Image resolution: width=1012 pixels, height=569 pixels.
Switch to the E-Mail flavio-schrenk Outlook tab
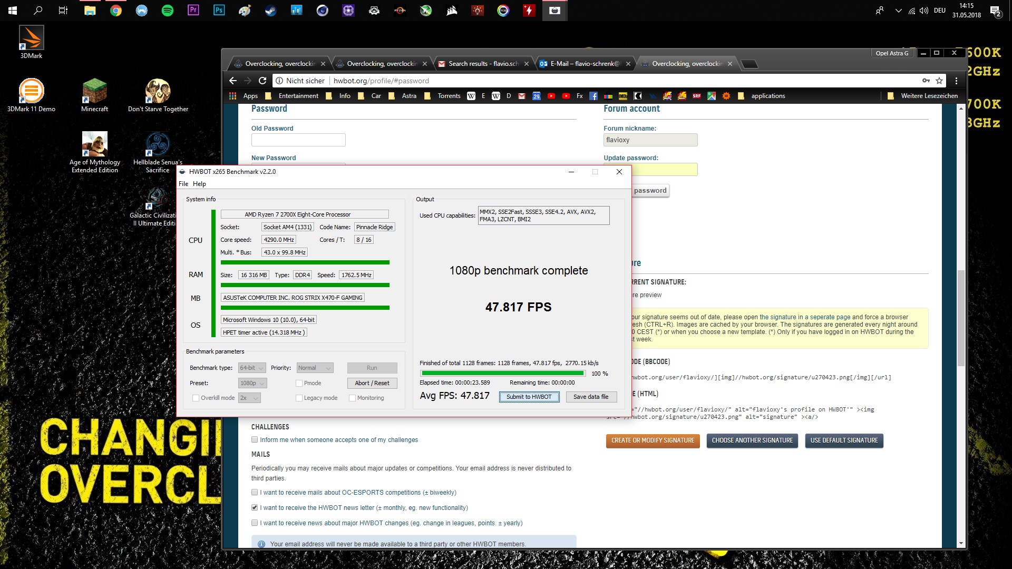(585, 64)
